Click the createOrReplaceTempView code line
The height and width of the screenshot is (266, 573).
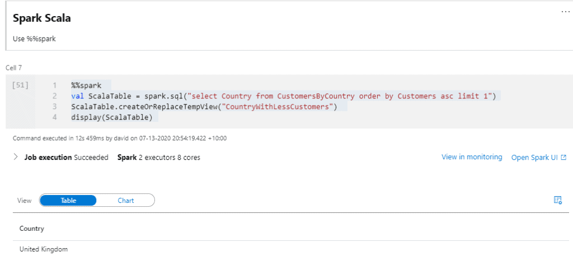click(x=204, y=107)
